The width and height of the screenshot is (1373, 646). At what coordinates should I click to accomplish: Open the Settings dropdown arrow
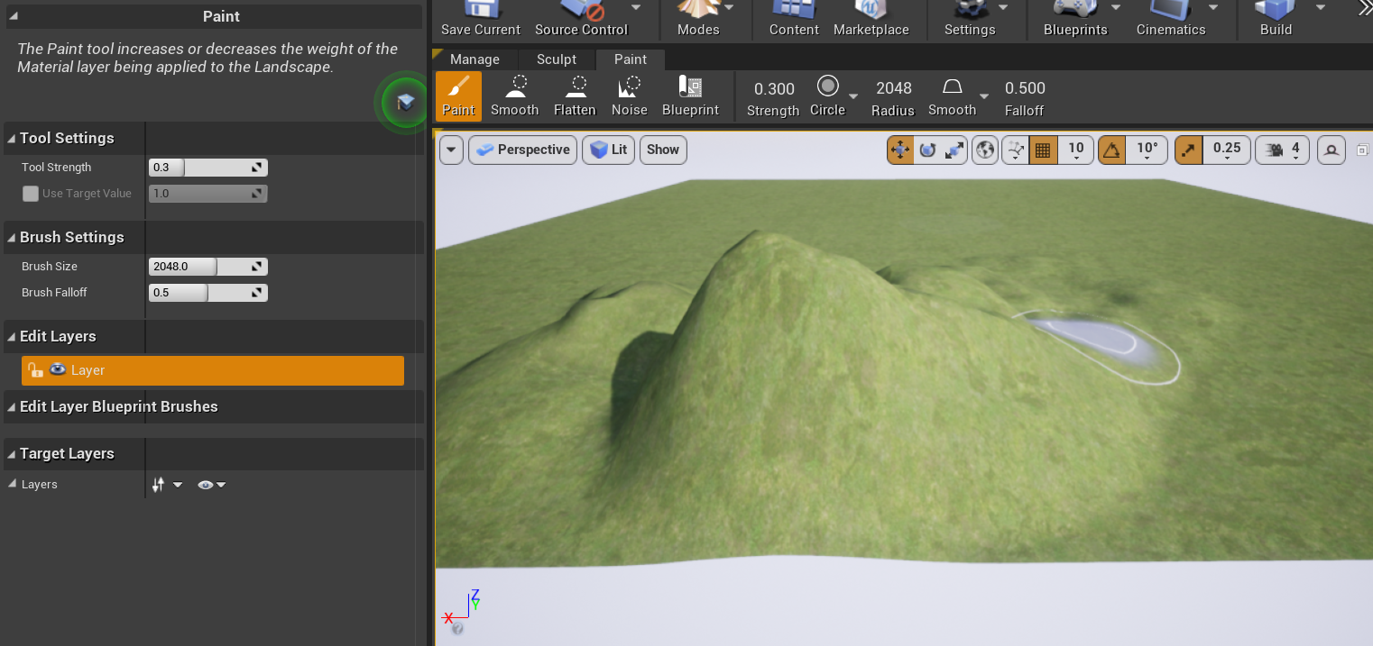pos(1003,7)
